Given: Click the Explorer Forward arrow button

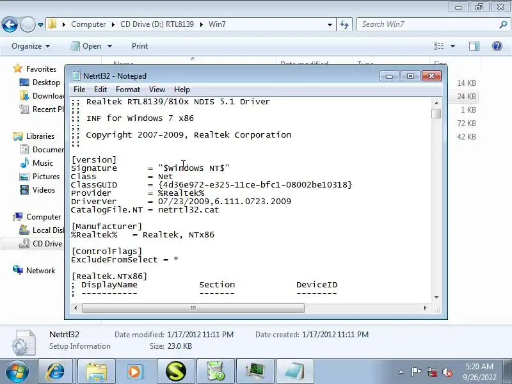Looking at the screenshot, I should (x=28, y=24).
